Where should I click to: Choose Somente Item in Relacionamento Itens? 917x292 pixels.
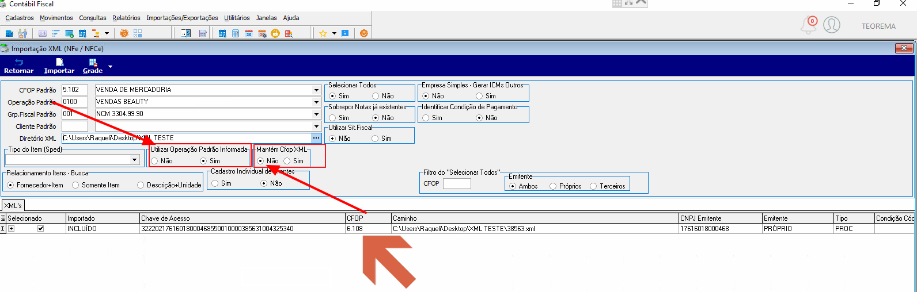click(75, 185)
